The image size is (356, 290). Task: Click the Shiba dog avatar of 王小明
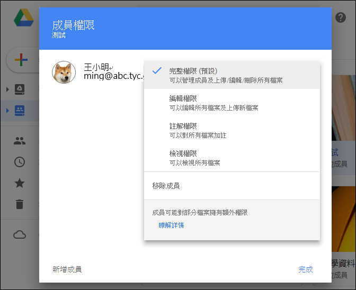pos(64,72)
